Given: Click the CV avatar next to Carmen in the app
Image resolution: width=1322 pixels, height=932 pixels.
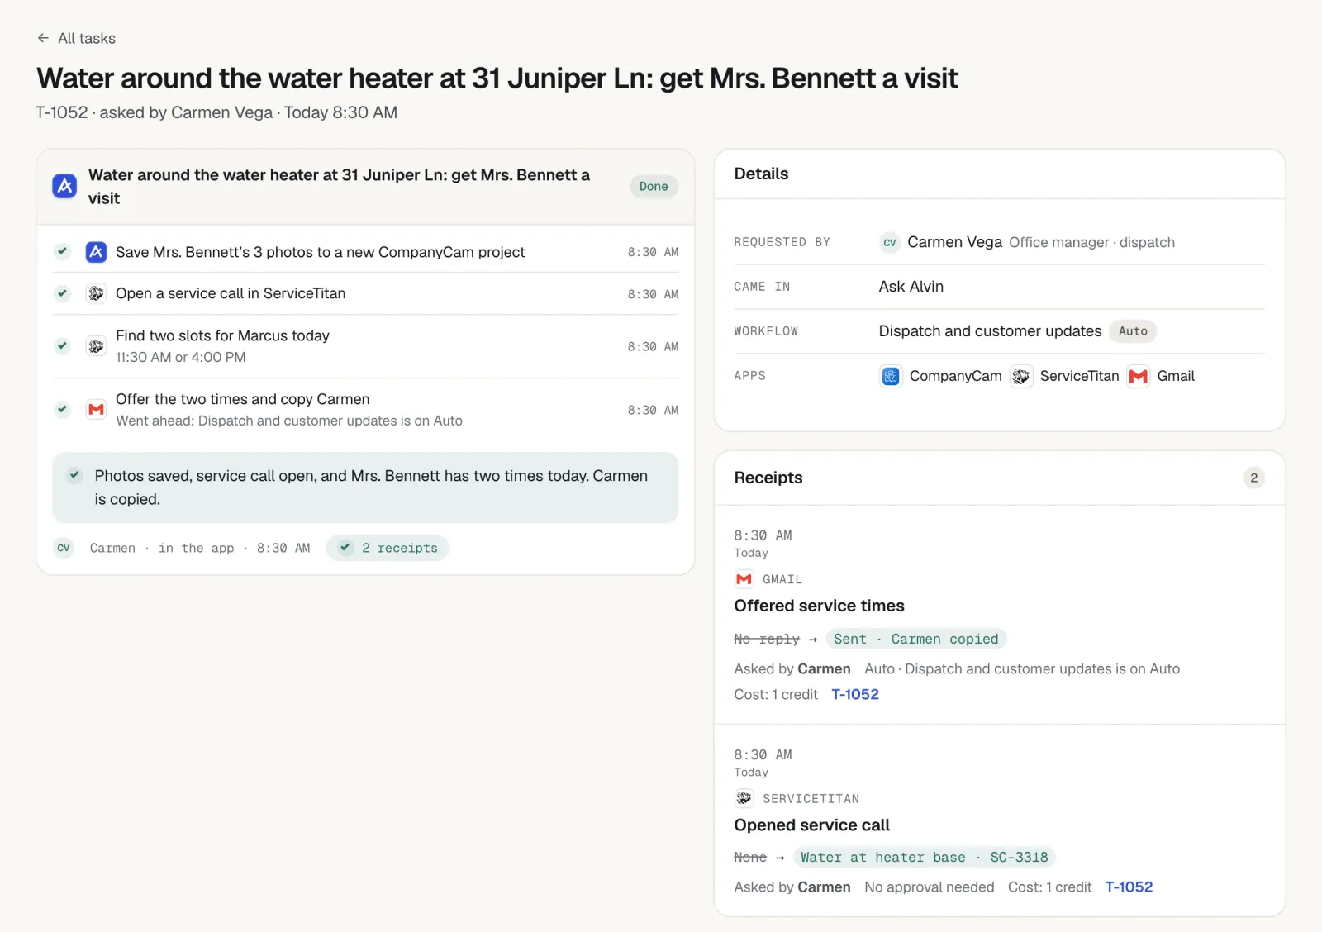Looking at the screenshot, I should coord(64,548).
